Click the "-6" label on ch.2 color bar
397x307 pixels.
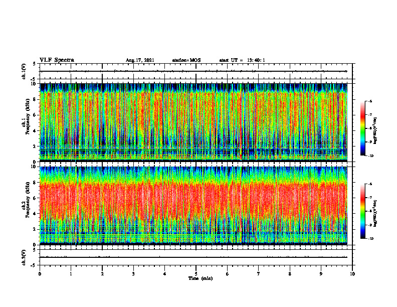click(370, 184)
